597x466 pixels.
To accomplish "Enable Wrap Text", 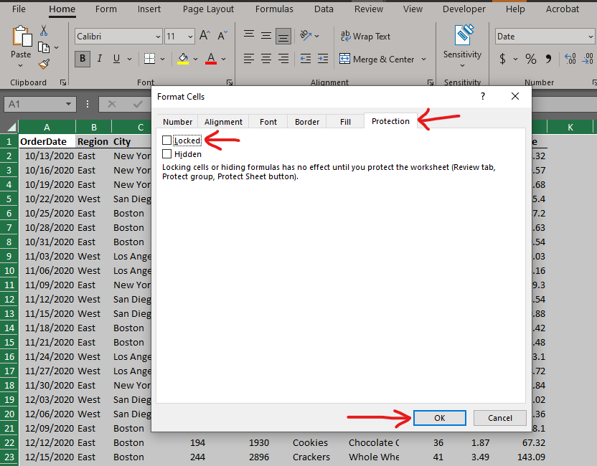I will (x=369, y=36).
